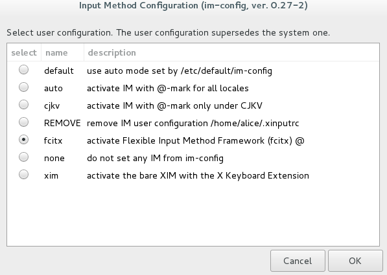Screen dimensions: 387x275
Task: Click the empty list area below xim
Action: (193, 214)
